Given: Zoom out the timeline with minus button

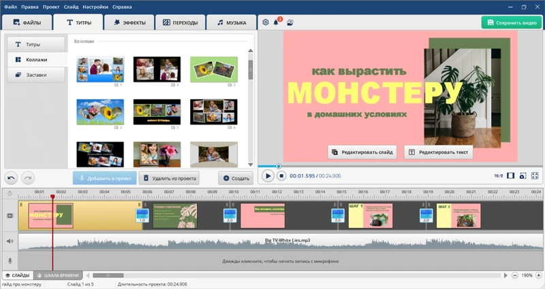Looking at the screenshot, I should coord(515,275).
